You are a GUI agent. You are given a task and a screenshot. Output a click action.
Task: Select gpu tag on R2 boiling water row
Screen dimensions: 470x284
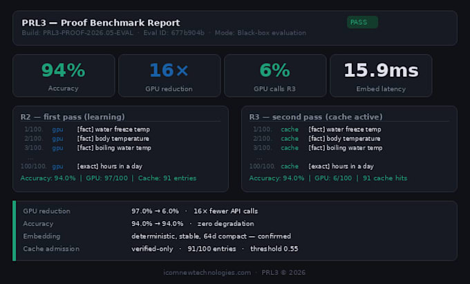pos(57,148)
